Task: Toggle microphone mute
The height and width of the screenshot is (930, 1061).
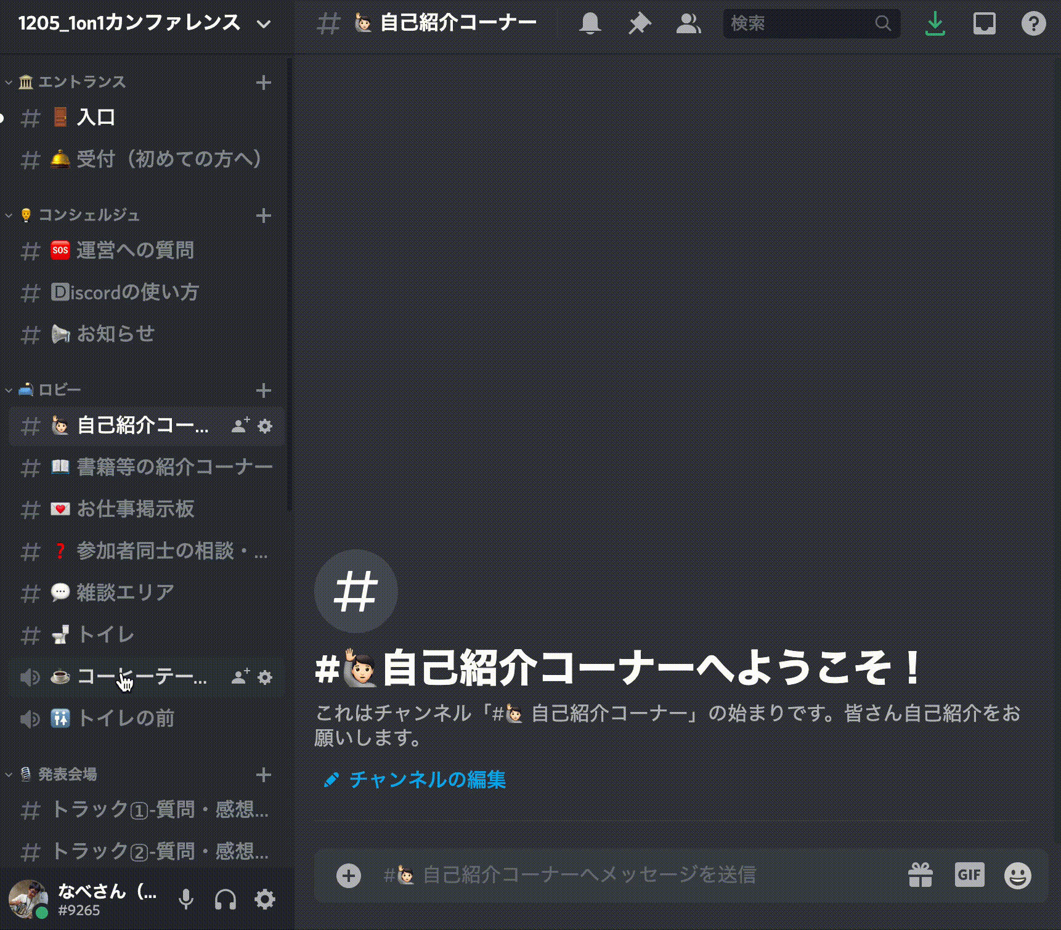Action: (185, 900)
